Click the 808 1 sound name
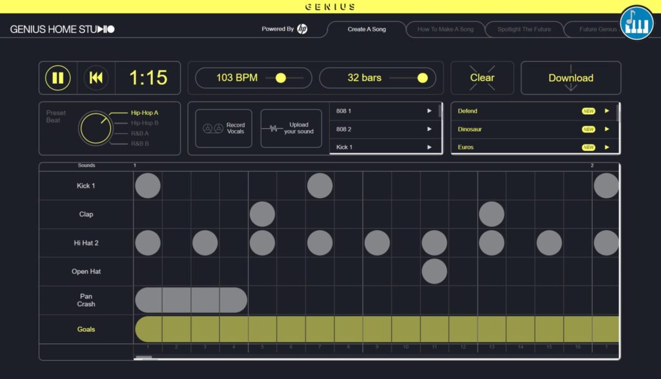This screenshot has width=661, height=379. pyautogui.click(x=343, y=111)
